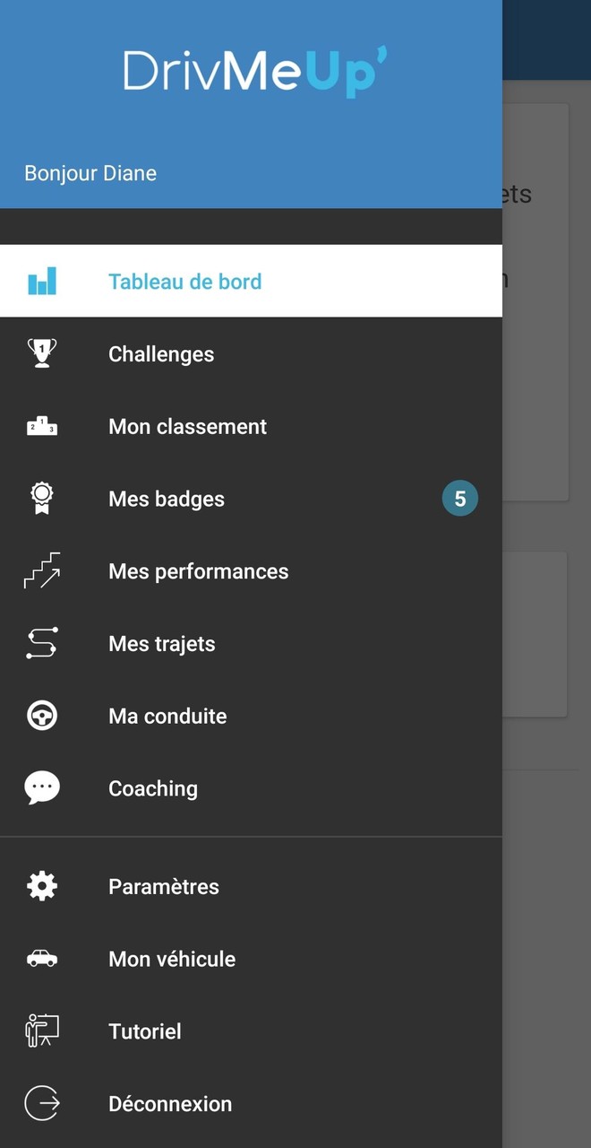Tap the Déconnexion logout arrow icon
The width and height of the screenshot is (591, 1148).
[x=42, y=1103]
